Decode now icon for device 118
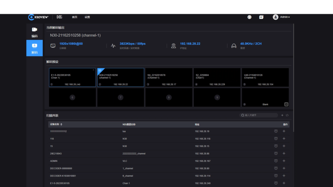The image size is (333, 187). point(276,139)
